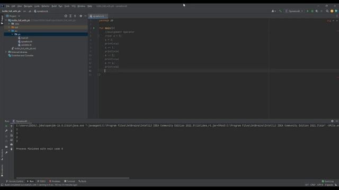Click the Build project hammer icon
Viewport: 339px width, 190px height.
click(280, 11)
